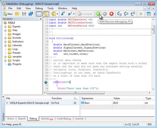Select the Bars expression row in watch list
This screenshot has width=157, height=128.
click(118, 103)
